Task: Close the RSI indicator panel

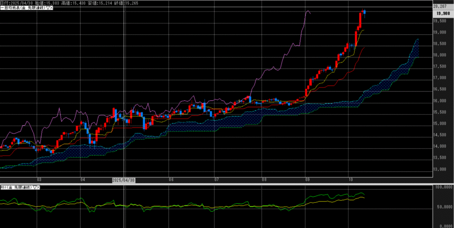Action: point(38,187)
